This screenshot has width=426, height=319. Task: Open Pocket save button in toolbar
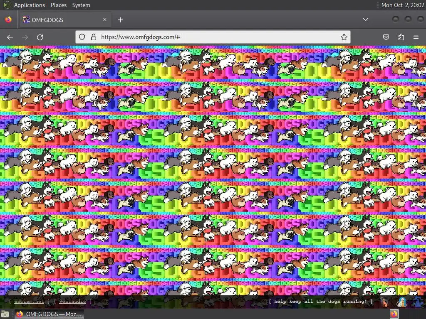click(x=386, y=37)
